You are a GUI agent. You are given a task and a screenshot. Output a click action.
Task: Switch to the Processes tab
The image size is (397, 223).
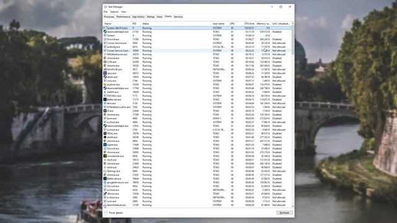pos(109,17)
